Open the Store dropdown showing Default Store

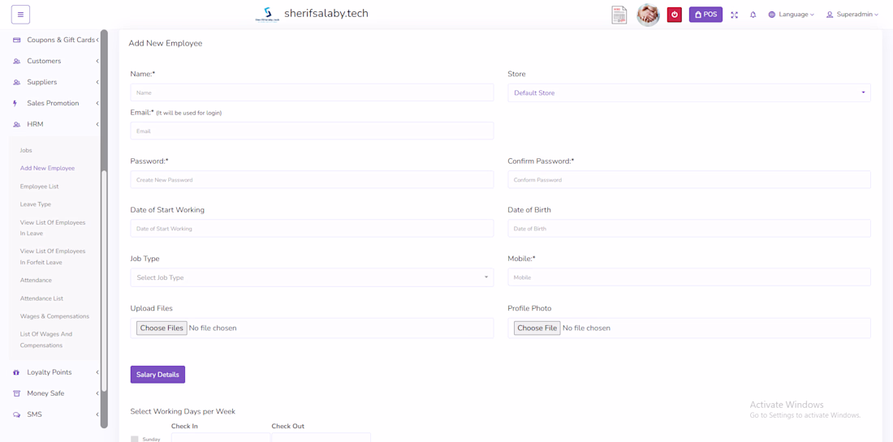point(689,92)
